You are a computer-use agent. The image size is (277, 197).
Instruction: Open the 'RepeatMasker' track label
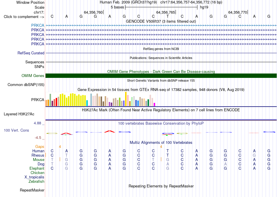tap(32, 190)
